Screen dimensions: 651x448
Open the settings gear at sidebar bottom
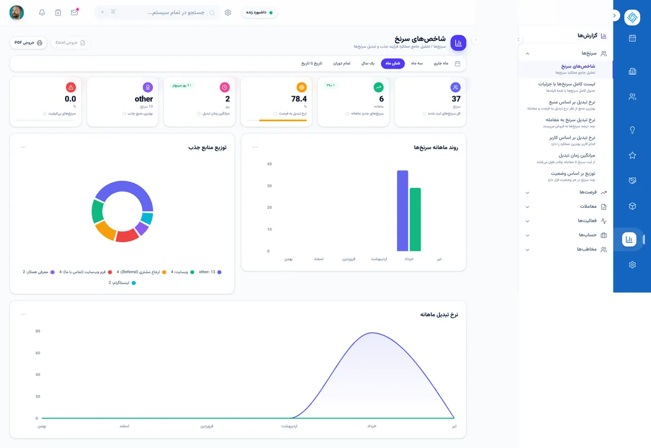tap(632, 265)
